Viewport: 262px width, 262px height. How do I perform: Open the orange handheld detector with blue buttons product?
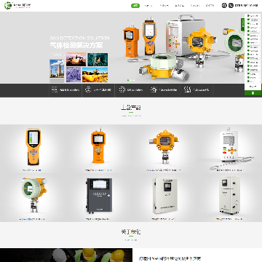[33, 147]
